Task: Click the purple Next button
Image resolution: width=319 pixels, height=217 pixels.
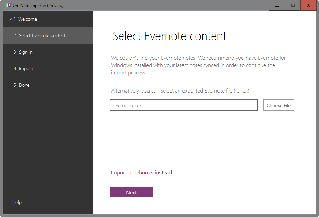Action: coord(132,192)
